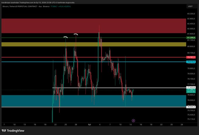Screen dimensions: 199x135
Task: Click the yellow zone rectangle
Action: pos(94,44)
